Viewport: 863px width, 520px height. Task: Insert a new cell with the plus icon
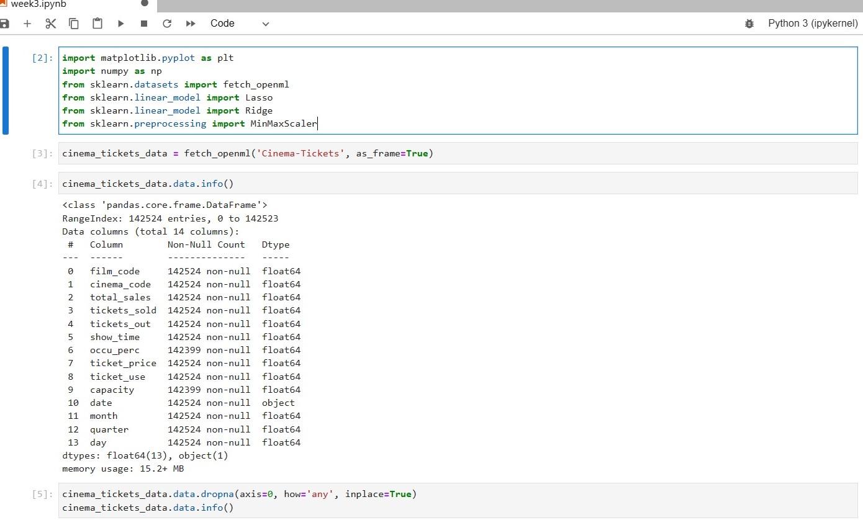point(27,24)
